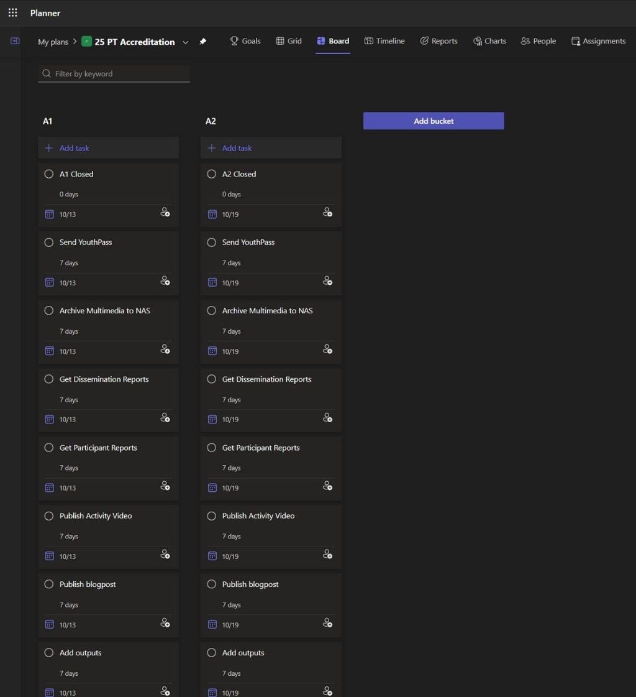The height and width of the screenshot is (697, 636).
Task: Complete the A2 Archive Multimedia to NAS task
Action: tap(212, 311)
